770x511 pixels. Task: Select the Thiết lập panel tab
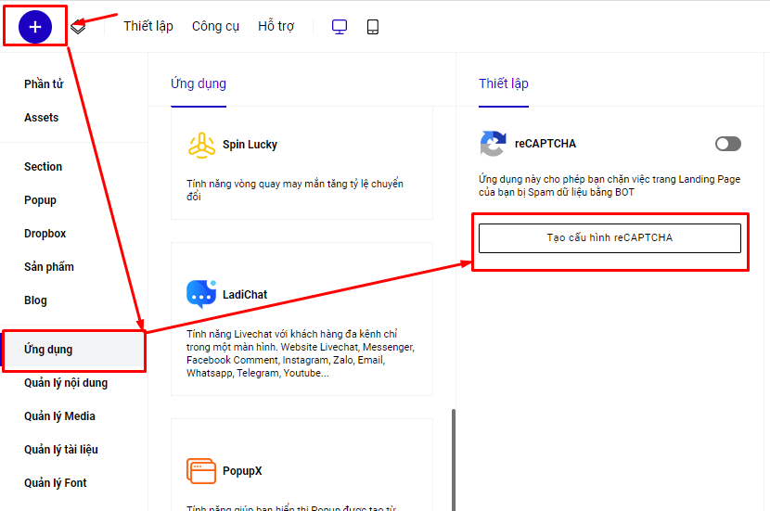click(x=504, y=83)
